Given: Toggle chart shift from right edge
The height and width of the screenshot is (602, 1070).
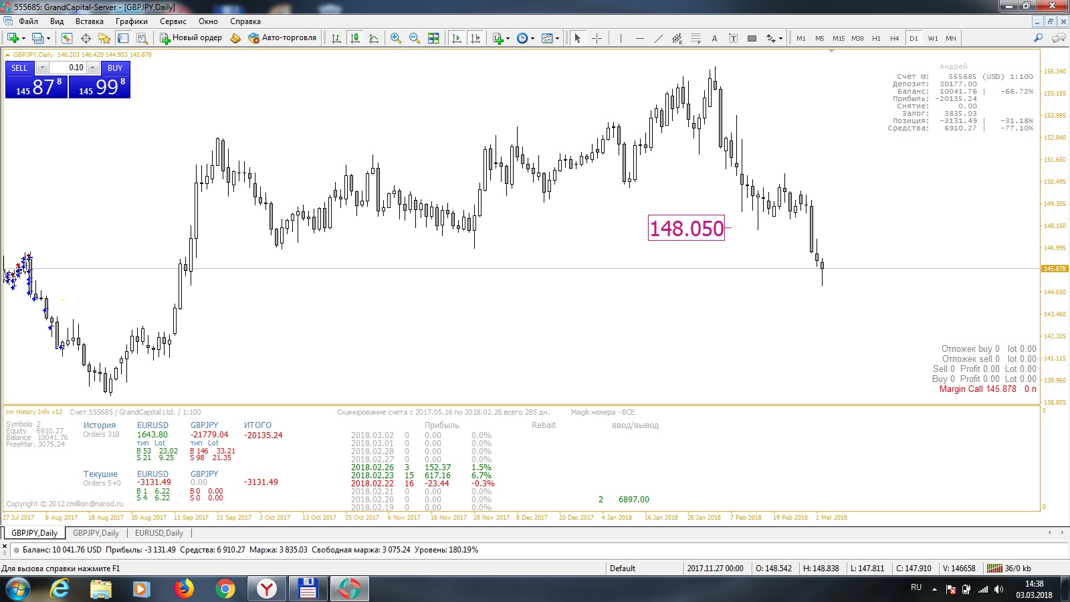Looking at the screenshot, I should 475,38.
